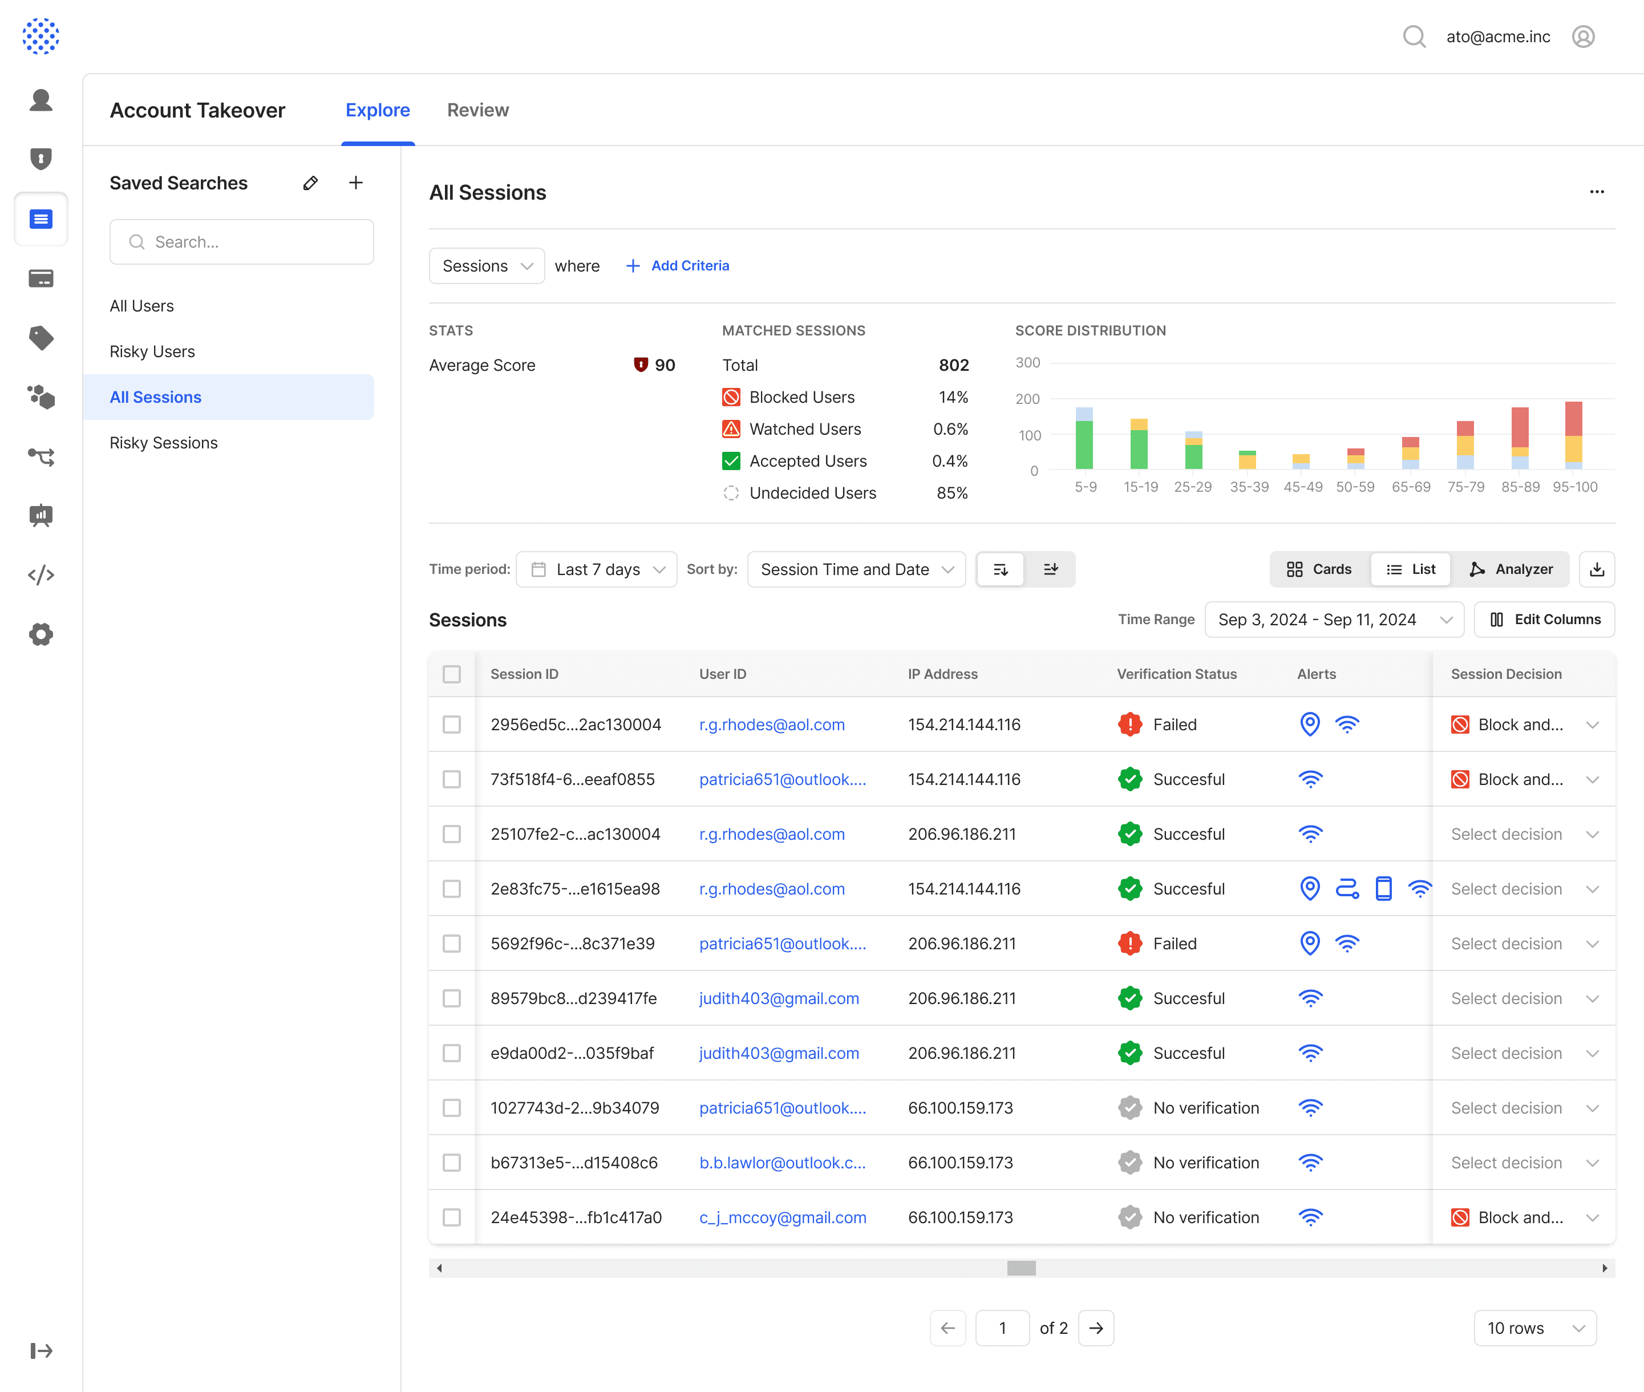Open the tag icon in sidebar
This screenshot has width=1644, height=1392.
click(x=41, y=338)
